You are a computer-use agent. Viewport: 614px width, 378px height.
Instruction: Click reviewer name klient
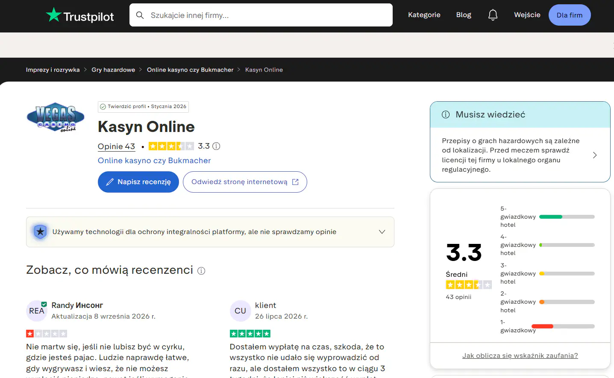click(265, 305)
